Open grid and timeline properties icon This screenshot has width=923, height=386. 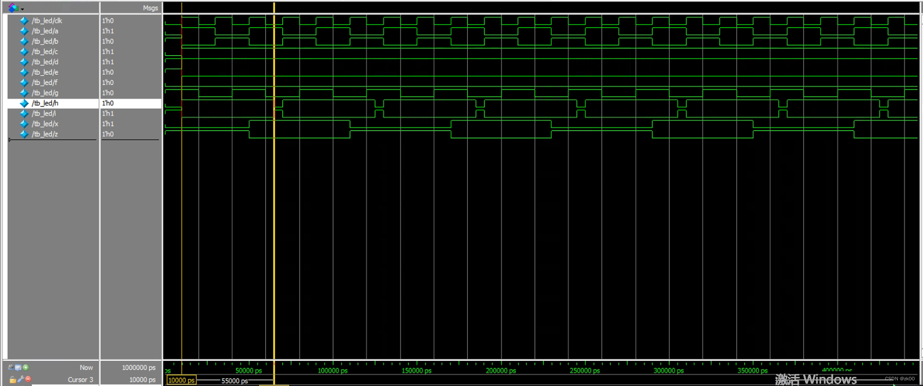(18, 367)
